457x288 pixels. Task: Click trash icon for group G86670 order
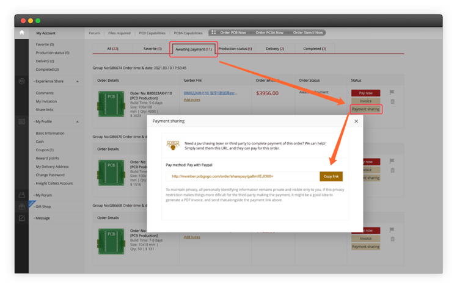coord(393,170)
